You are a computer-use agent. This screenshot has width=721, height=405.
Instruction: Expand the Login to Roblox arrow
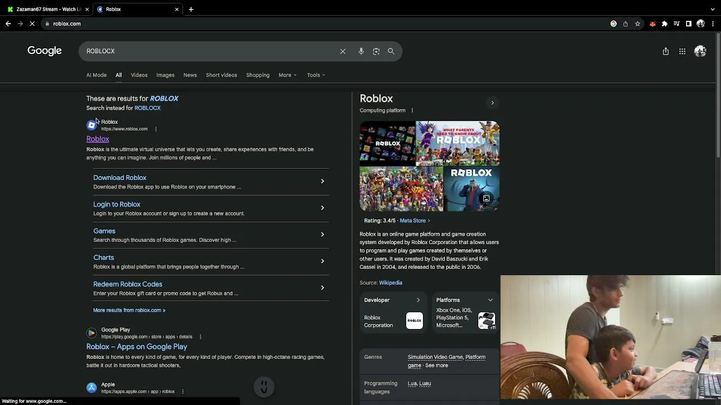[x=322, y=208]
